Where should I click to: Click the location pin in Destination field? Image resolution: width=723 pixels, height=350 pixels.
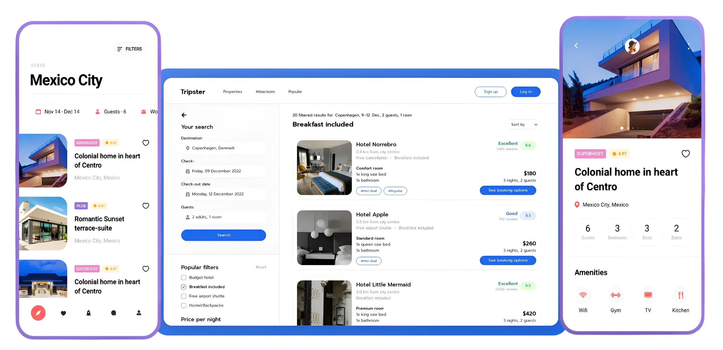(187, 148)
